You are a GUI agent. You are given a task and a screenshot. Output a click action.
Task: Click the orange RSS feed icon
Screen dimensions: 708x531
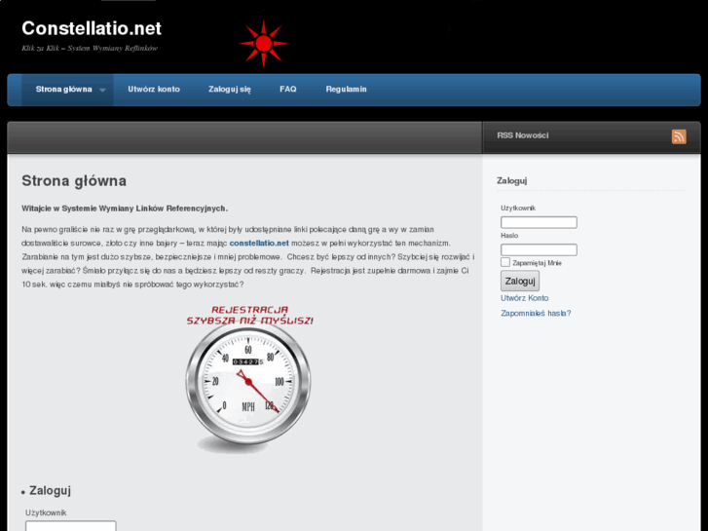[679, 136]
